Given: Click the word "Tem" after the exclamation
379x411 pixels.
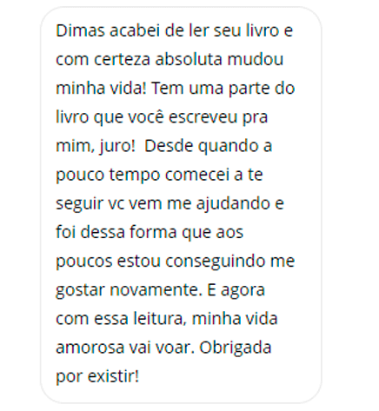Looking at the screenshot, I should point(168,88).
